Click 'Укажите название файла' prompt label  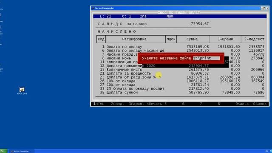tap(166, 58)
